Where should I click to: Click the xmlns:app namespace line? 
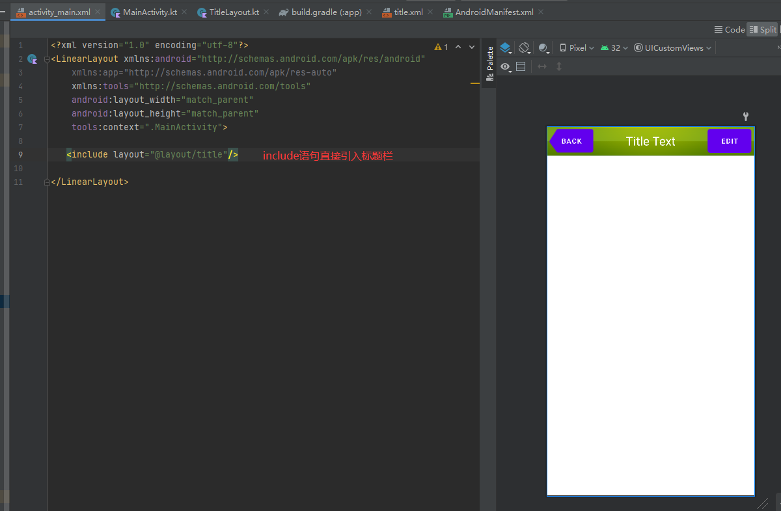pyautogui.click(x=204, y=73)
